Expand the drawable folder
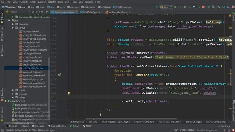 point(13,24)
